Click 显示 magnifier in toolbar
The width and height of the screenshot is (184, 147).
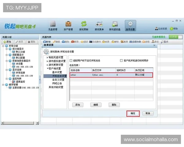click(164, 42)
